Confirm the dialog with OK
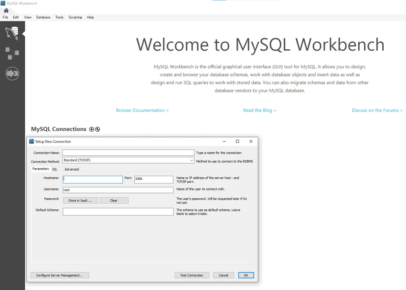 246,275
